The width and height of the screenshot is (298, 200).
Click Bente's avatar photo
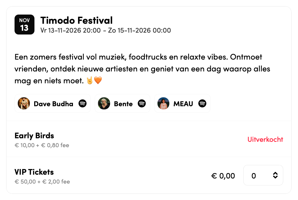[104, 104]
